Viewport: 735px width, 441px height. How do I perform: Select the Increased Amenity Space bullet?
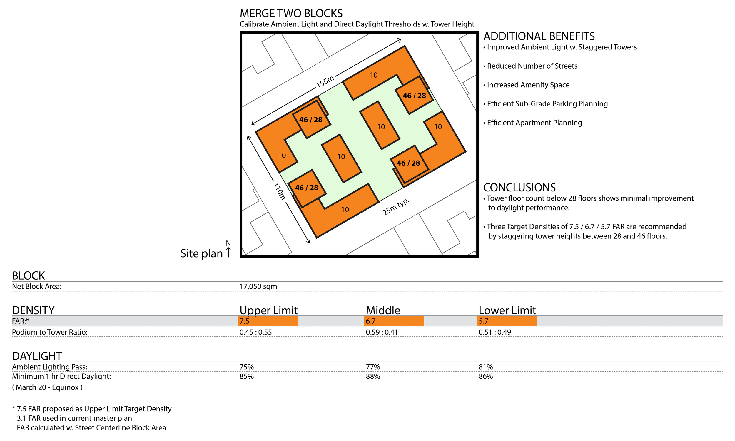(x=527, y=85)
